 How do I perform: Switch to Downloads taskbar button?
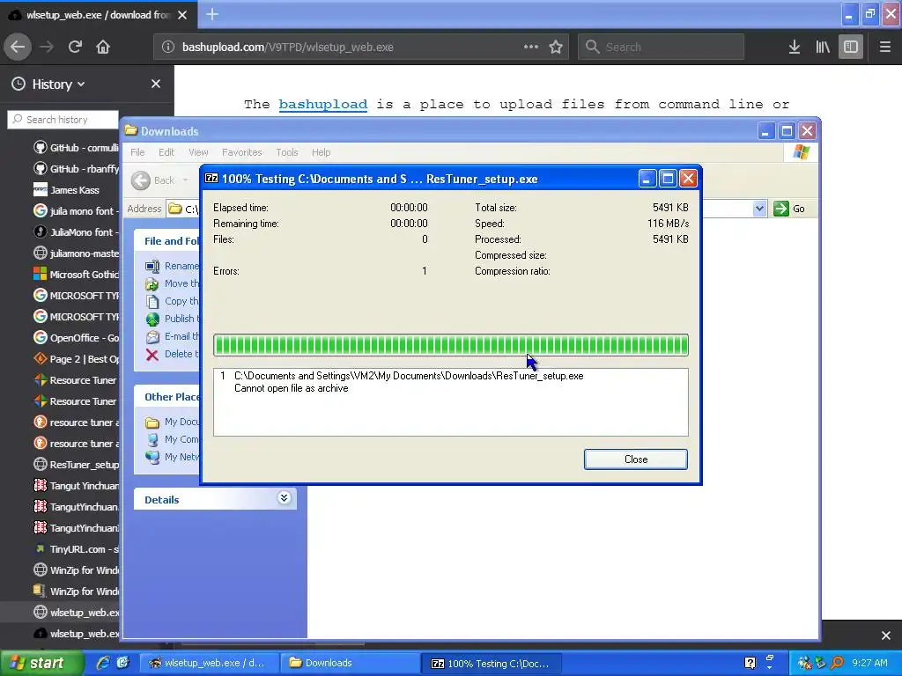[349, 664]
